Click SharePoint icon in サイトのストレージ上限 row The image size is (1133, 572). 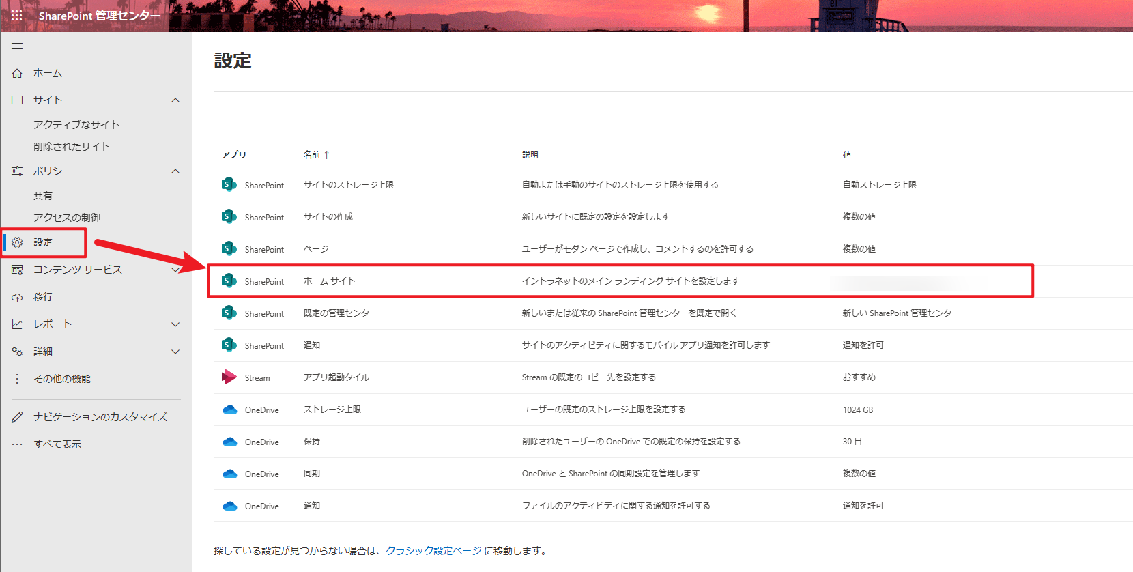click(x=229, y=184)
